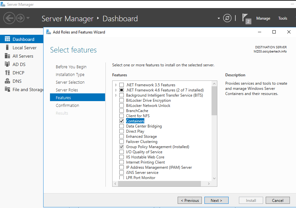Go to the Installation Type step
Screen dimensions: 296x208
[70, 74]
